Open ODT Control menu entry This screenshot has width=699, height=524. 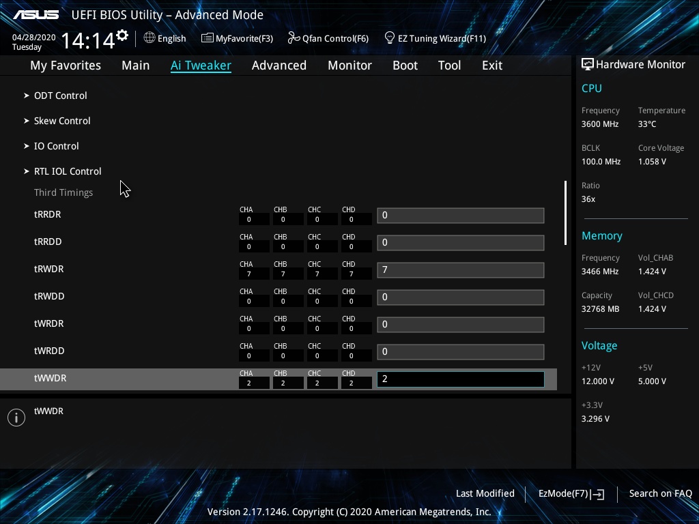61,96
